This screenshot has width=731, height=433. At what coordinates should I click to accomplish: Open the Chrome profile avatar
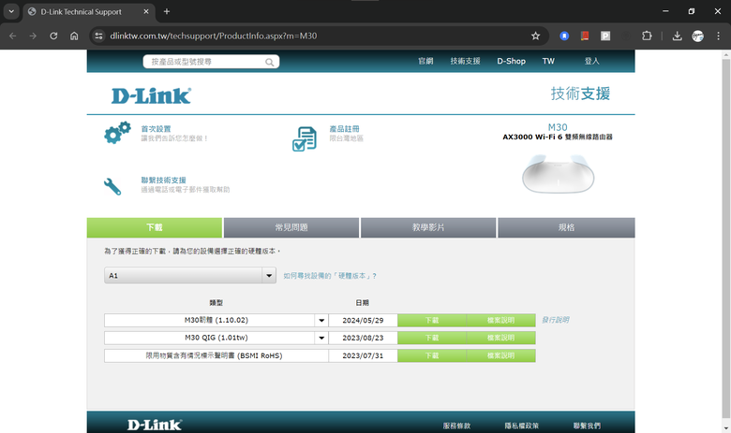pos(697,36)
